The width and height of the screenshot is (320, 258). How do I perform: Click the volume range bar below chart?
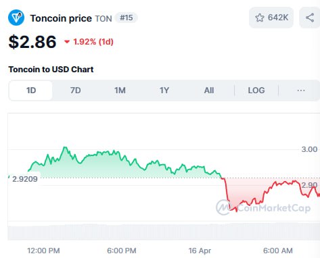pos(164,232)
